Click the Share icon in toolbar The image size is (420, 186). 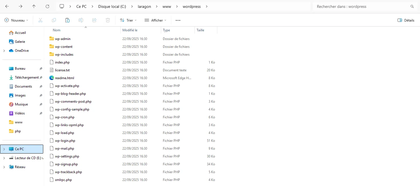click(94, 20)
